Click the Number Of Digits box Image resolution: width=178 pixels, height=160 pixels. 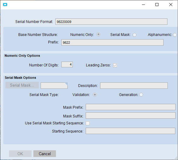point(67,65)
